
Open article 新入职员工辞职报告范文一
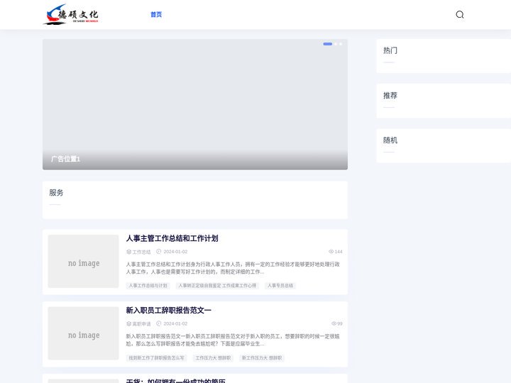point(168,311)
